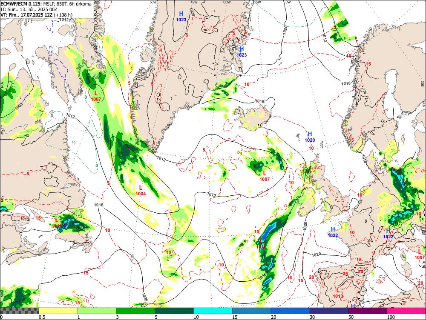Click the L 1011 low near Newfoundland
The height and width of the screenshot is (320, 426).
click(57, 223)
